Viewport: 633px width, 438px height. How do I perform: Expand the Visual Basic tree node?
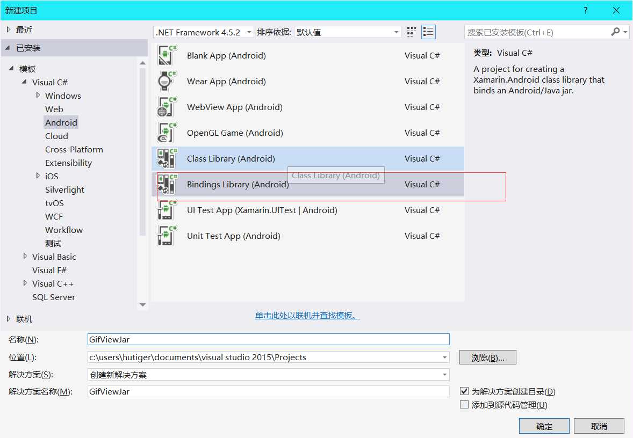(x=25, y=257)
